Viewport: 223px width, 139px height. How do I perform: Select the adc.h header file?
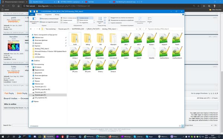pyautogui.click(x=139, y=39)
